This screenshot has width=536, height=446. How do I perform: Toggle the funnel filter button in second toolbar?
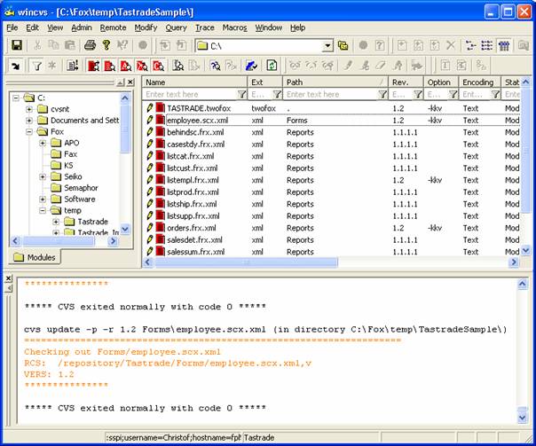pyautogui.click(x=37, y=65)
